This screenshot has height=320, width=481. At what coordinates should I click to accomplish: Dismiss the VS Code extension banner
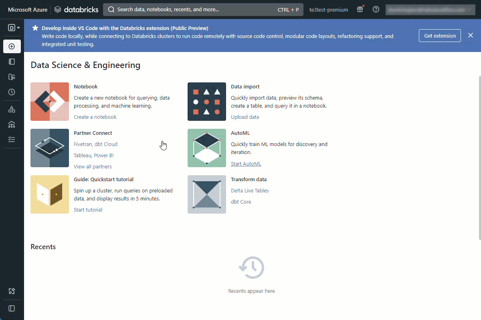471,35
